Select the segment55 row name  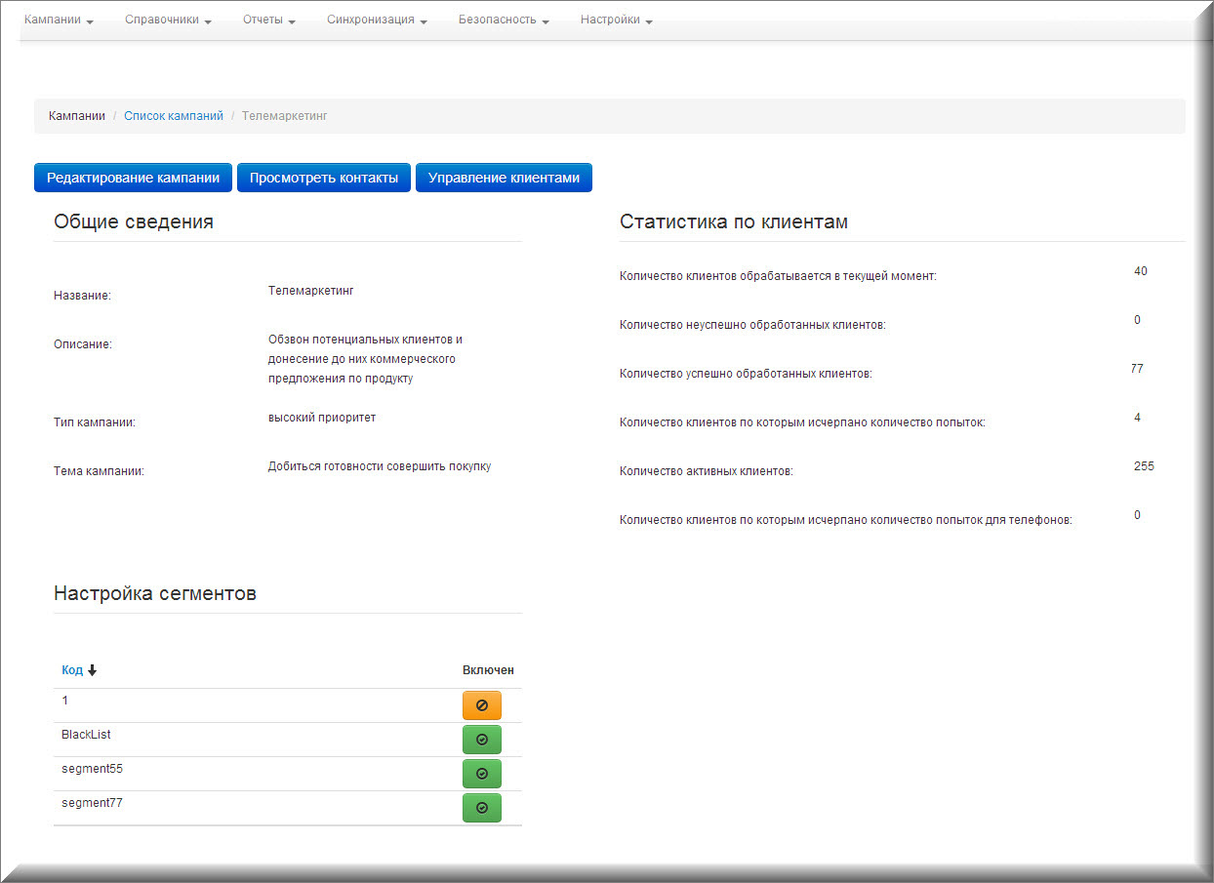92,769
